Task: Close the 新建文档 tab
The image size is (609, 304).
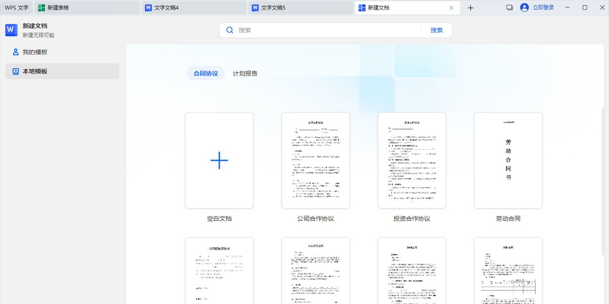Action: [452, 8]
